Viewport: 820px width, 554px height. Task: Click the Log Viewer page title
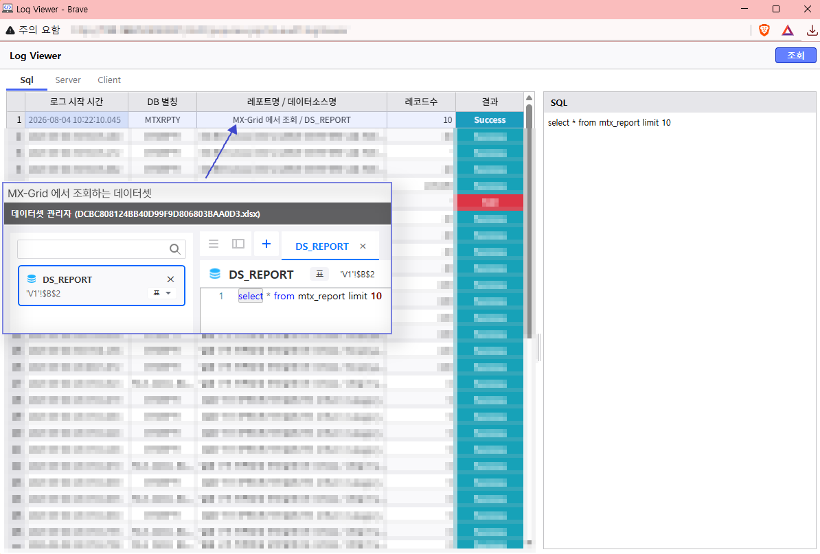click(x=35, y=56)
